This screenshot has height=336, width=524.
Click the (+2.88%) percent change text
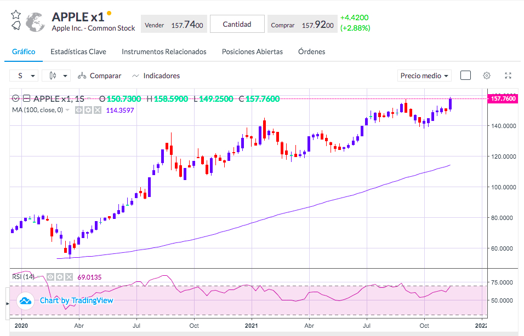(x=355, y=28)
